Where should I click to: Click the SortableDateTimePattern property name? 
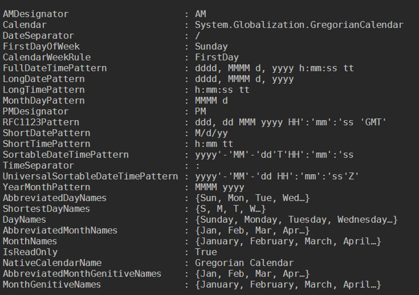(x=66, y=155)
